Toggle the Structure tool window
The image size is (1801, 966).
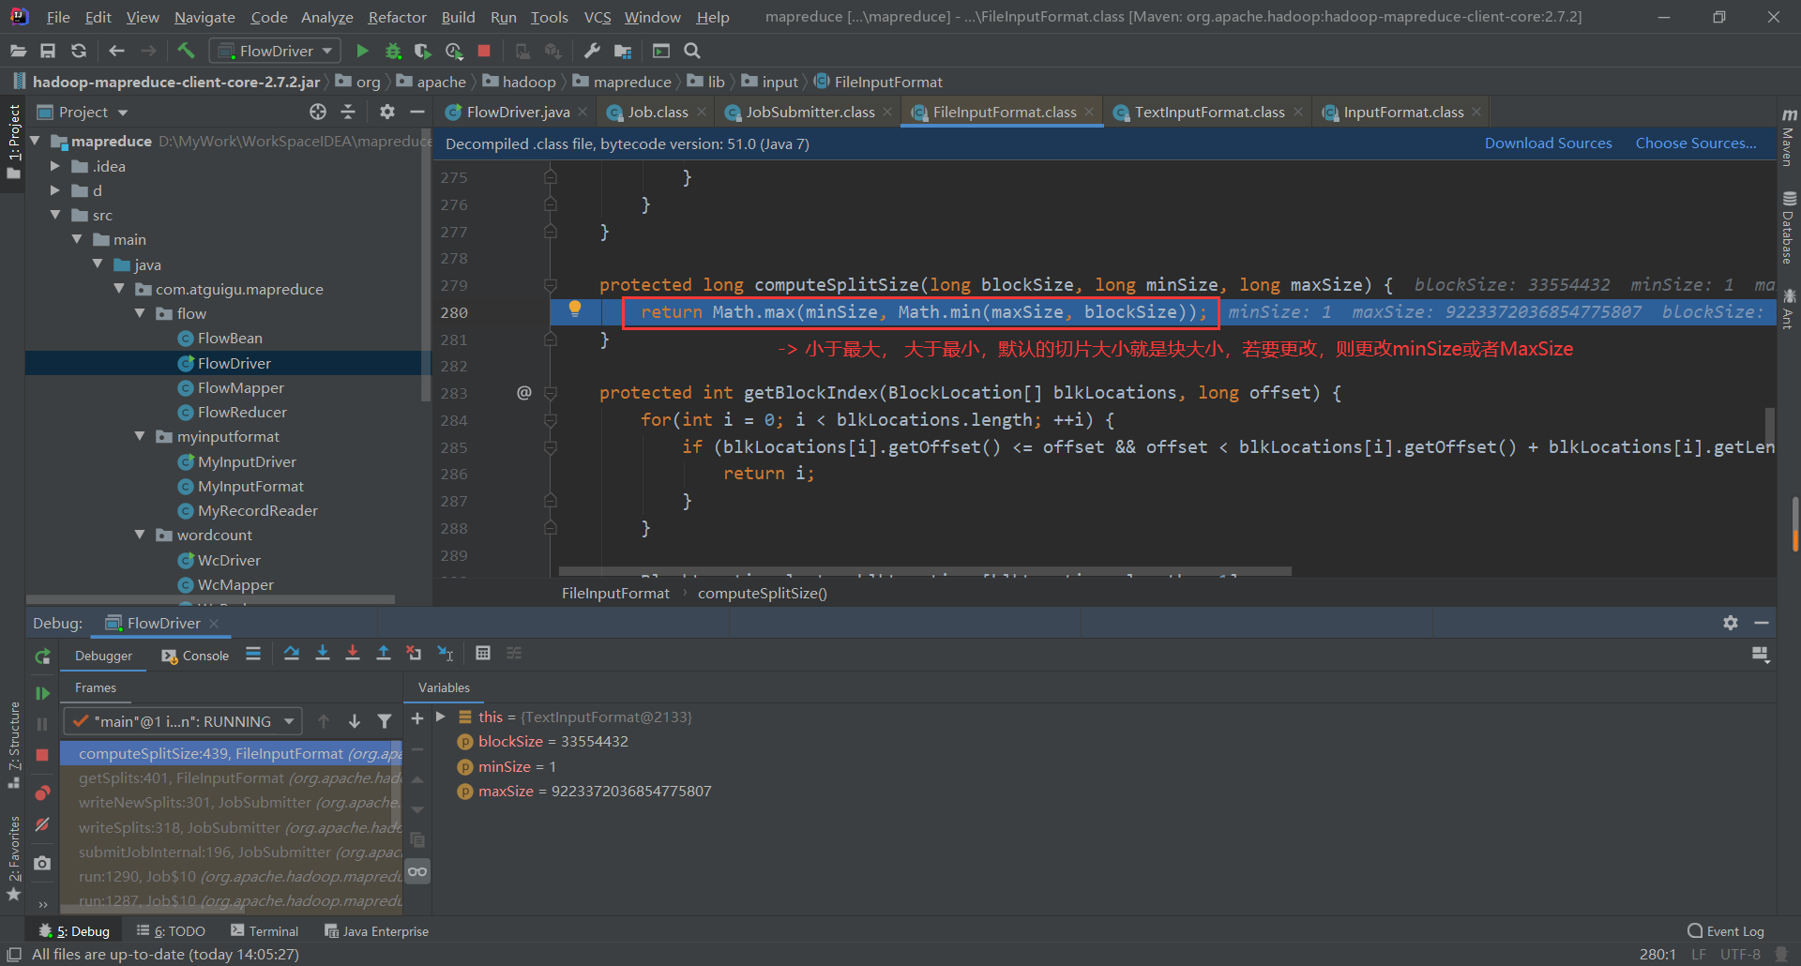(13, 746)
